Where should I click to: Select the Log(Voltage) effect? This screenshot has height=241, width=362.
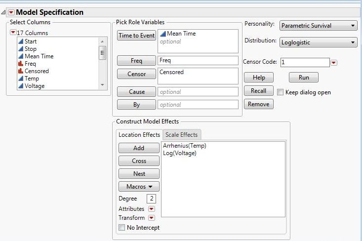(180, 153)
